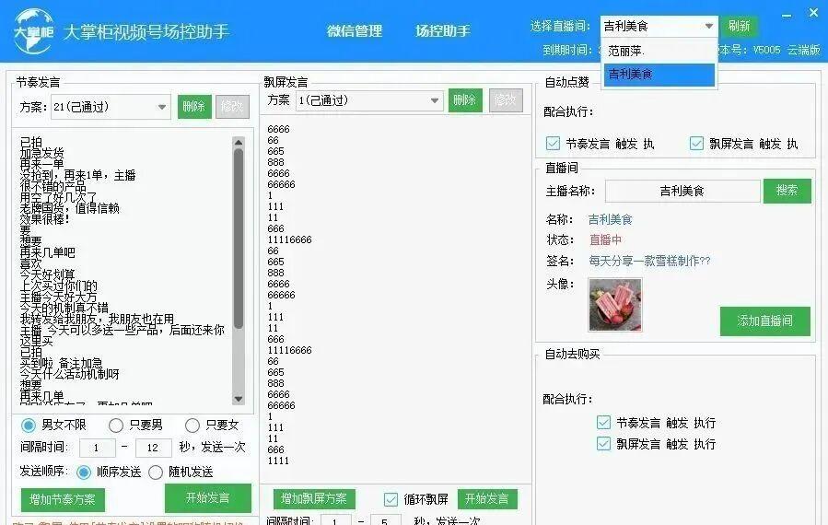Image resolution: width=828 pixels, height=525 pixels.
Task: Minimize the 场控助手 window
Action: (787, 14)
